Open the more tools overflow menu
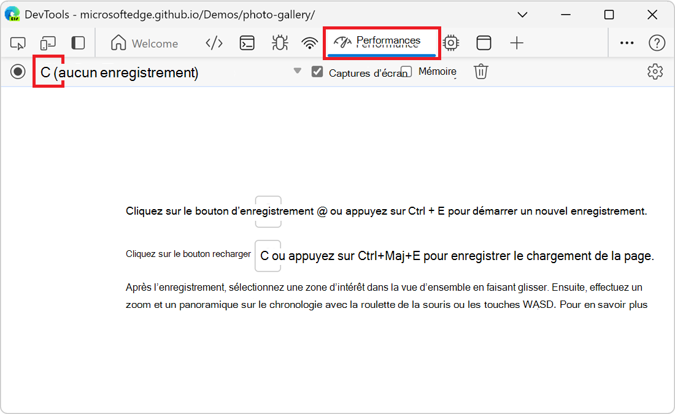The image size is (675, 414). point(627,43)
